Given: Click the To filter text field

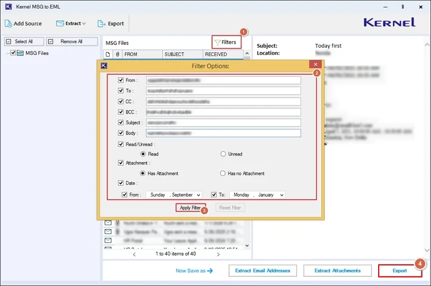Looking at the screenshot, I should (224, 91).
